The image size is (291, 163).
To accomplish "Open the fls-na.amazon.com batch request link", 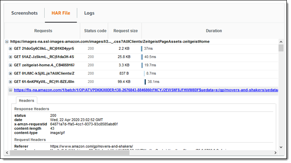I will 146,90.
